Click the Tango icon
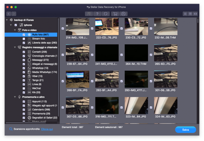204x141 pixels. click(x=29, y=80)
